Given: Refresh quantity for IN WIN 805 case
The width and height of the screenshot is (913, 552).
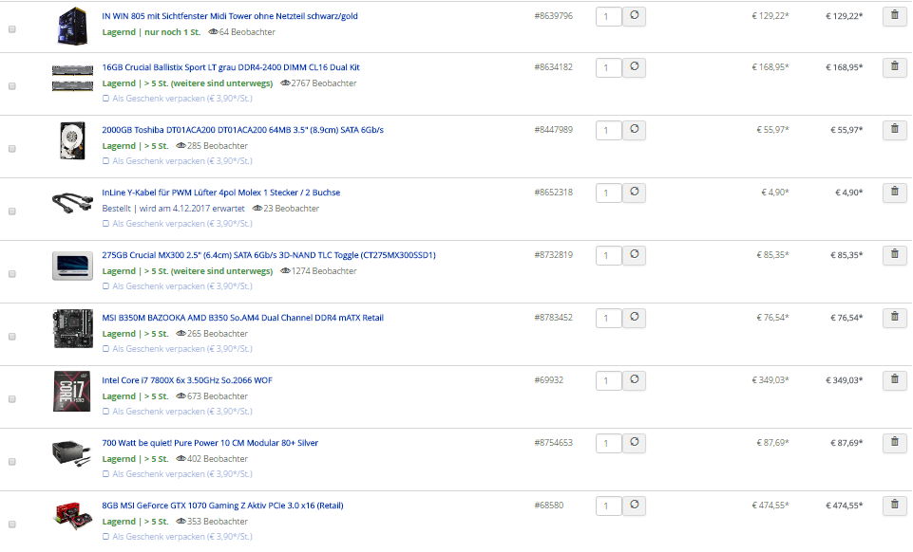Looking at the screenshot, I should [634, 16].
